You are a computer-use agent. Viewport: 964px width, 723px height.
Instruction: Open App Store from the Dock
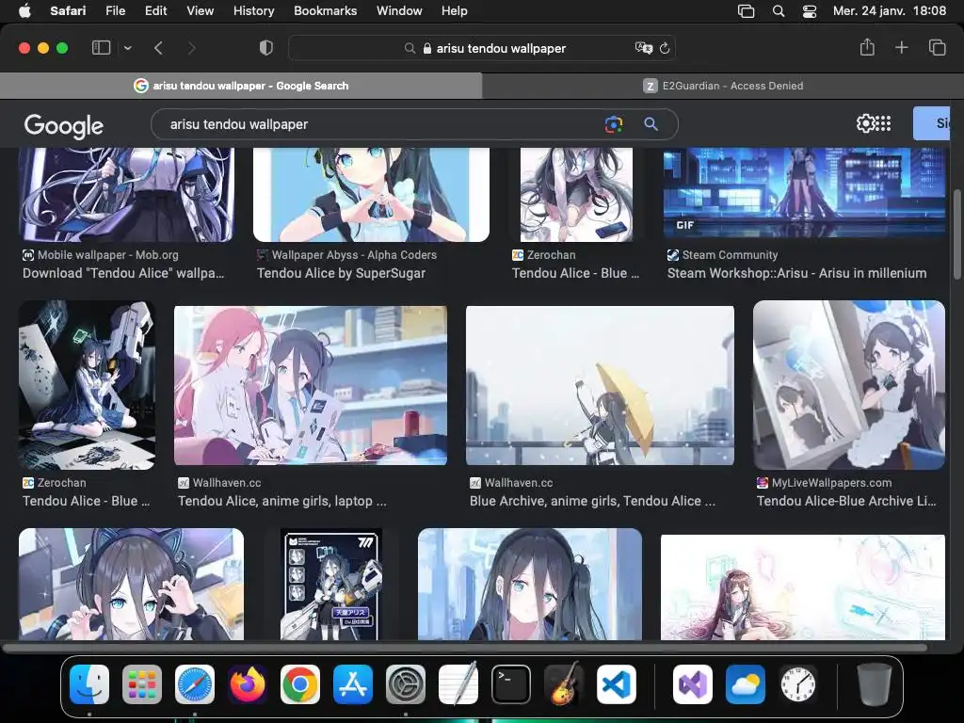click(x=353, y=684)
